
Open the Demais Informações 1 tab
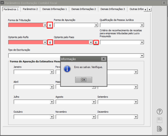click(x=55, y=9)
